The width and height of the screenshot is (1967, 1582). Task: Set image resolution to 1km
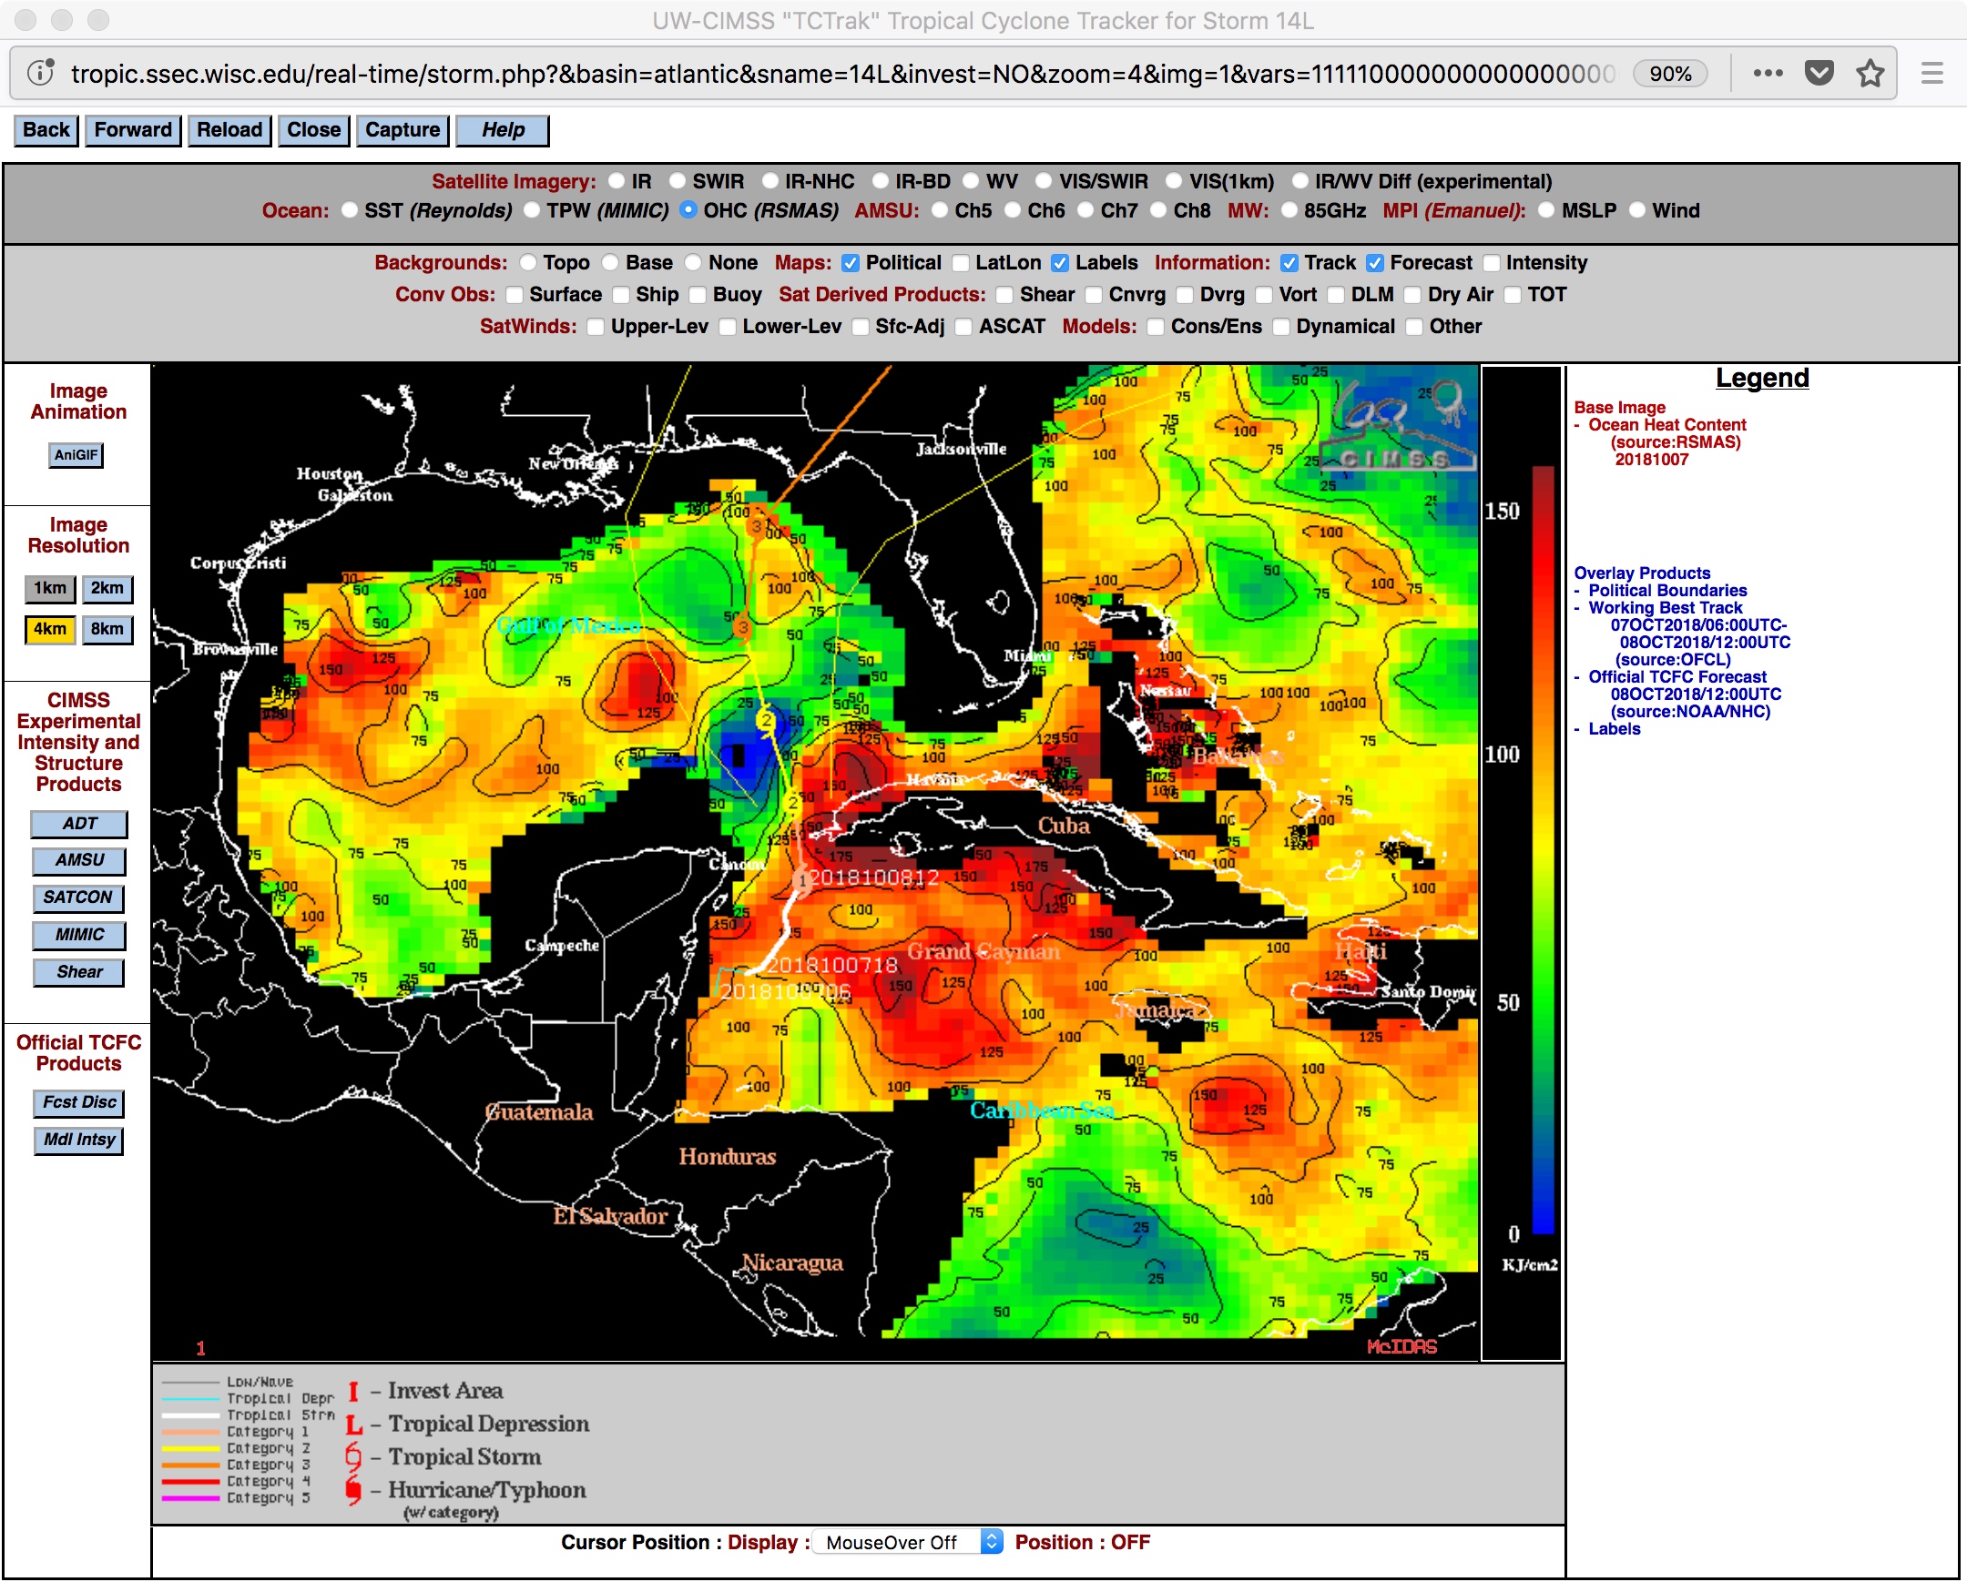pyautogui.click(x=49, y=588)
